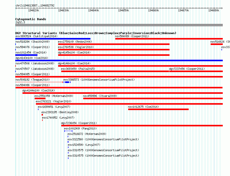
Task: Open esv2763221 (Vogler2010) variant label
Action: point(53,101)
